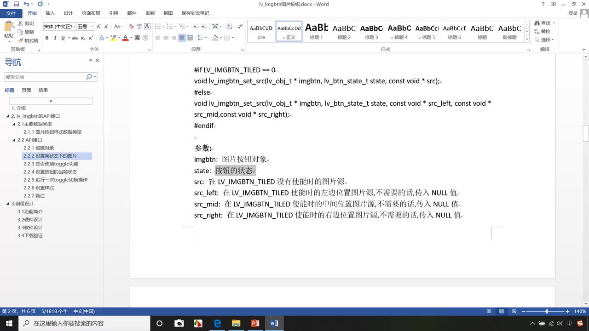Align paragraph text left

157,38
